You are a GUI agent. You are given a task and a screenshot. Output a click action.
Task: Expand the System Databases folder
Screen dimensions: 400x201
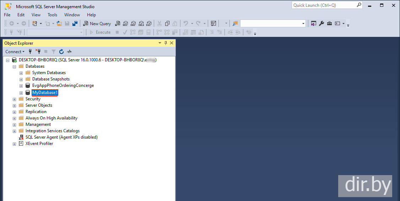point(21,73)
